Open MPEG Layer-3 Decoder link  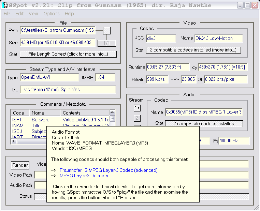(x=84, y=176)
